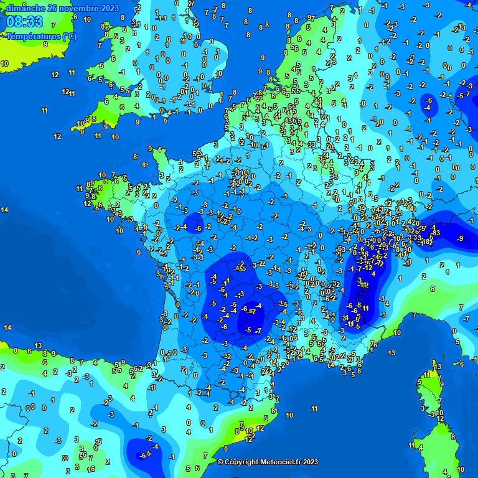The image size is (478, 478).
Task: Click the 14 reading off Spain's northern coast
Action: click(x=7, y=327)
